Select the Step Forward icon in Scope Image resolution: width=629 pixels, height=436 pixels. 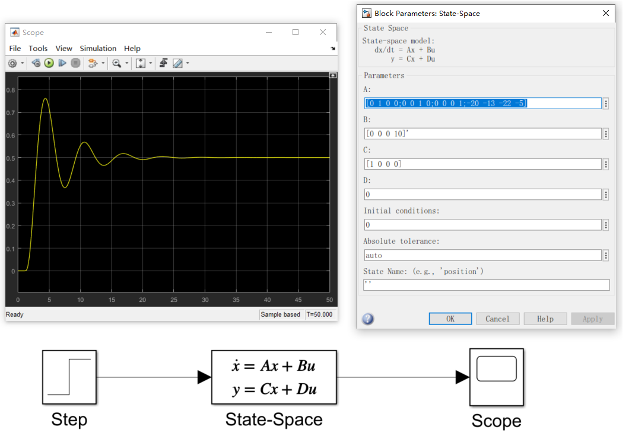[x=62, y=63]
